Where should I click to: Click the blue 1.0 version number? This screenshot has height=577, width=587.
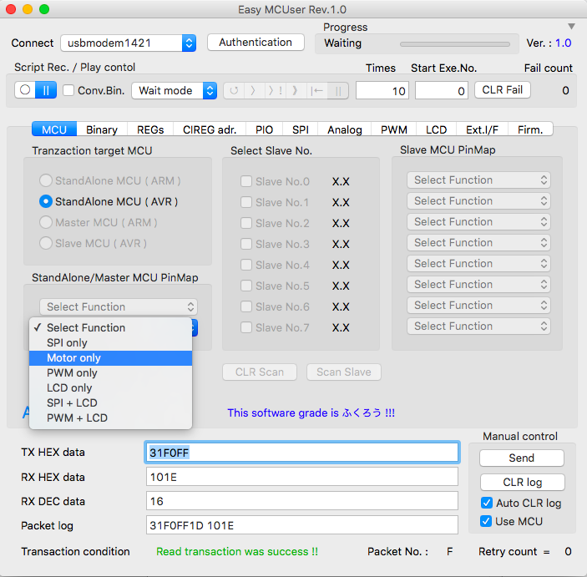tap(563, 43)
